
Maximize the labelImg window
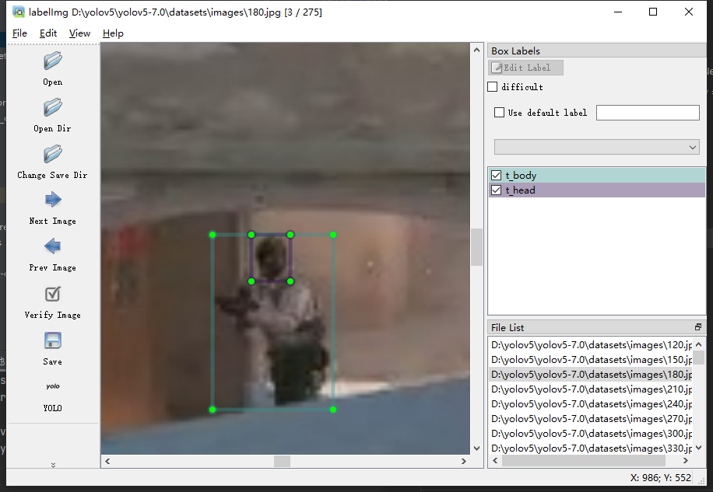point(653,12)
